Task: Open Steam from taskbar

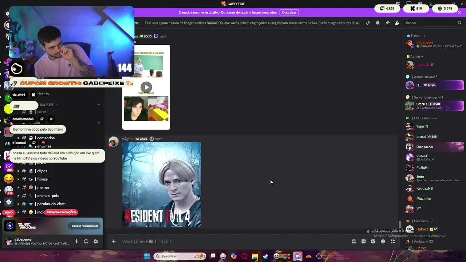Action: (x=266, y=256)
